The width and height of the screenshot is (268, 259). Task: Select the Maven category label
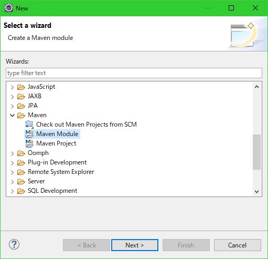coord(37,115)
